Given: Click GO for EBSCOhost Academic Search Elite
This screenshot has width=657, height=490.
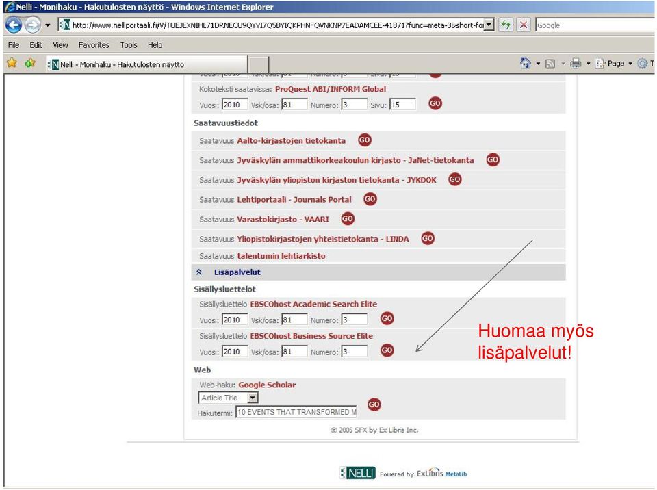Looking at the screenshot, I should pyautogui.click(x=387, y=318).
